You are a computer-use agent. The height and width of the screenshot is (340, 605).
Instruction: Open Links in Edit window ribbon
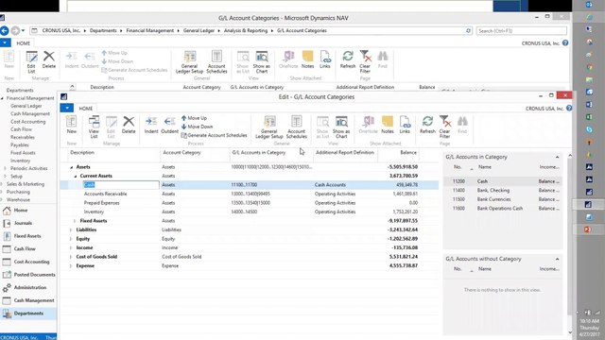405,125
